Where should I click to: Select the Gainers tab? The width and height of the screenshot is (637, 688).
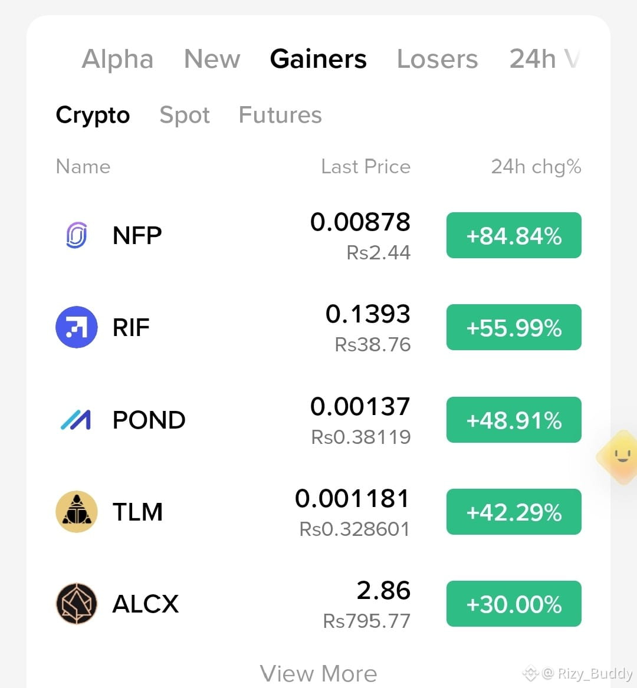point(318,59)
